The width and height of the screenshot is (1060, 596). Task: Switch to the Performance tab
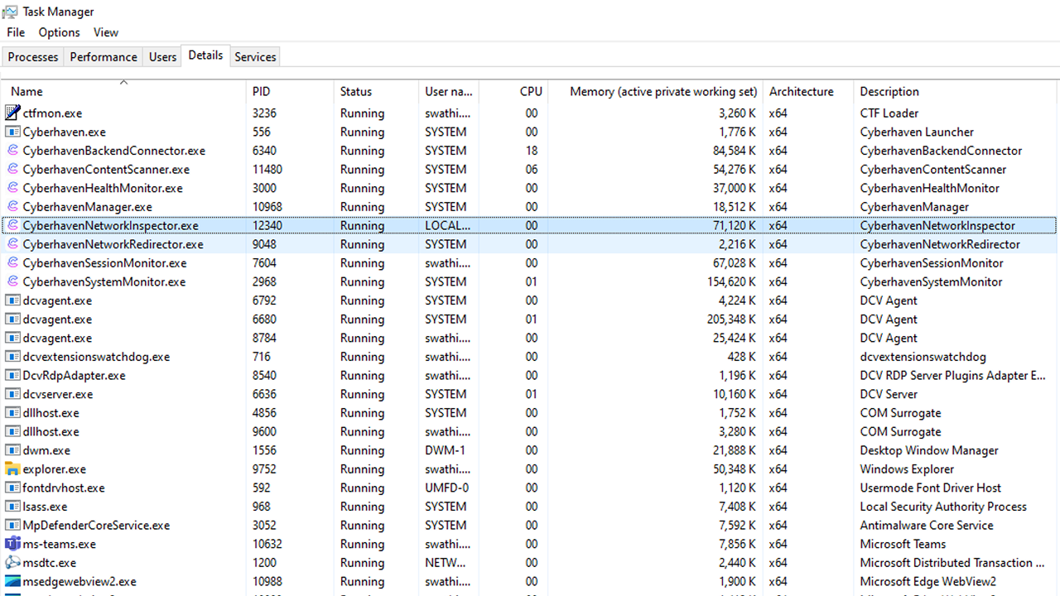pyautogui.click(x=104, y=57)
